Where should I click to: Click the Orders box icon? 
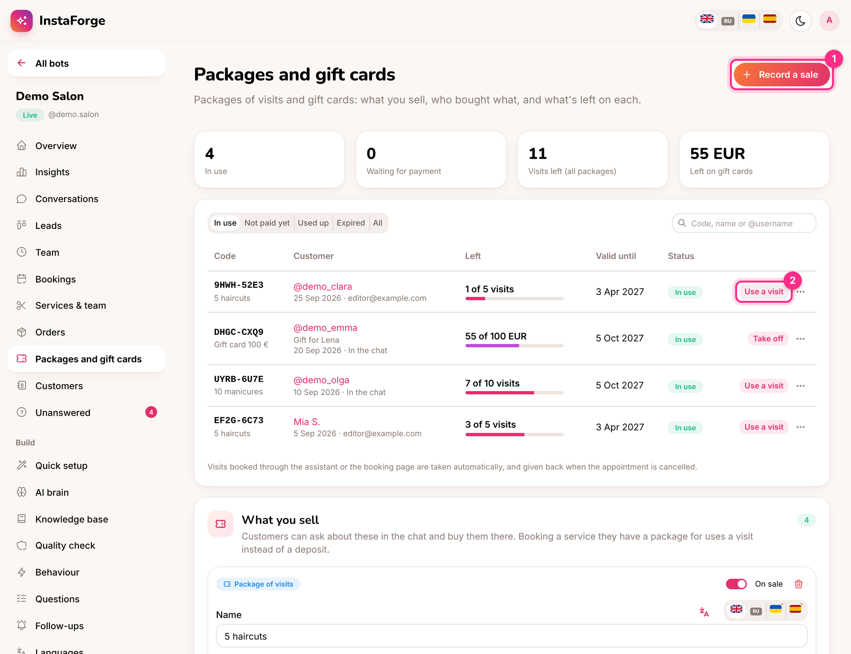tap(21, 332)
